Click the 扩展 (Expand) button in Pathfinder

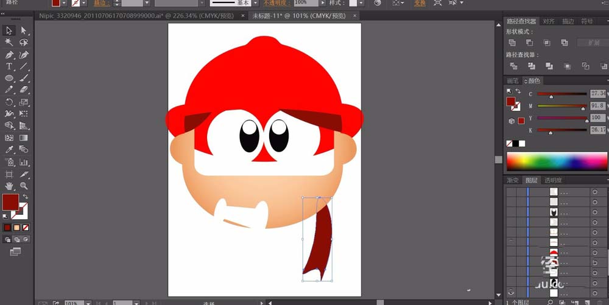pos(593,43)
